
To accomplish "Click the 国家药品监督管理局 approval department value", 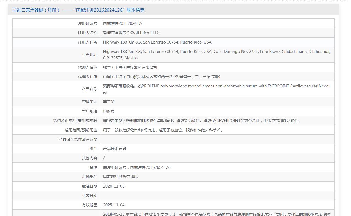I will pyautogui.click(x=120, y=177).
